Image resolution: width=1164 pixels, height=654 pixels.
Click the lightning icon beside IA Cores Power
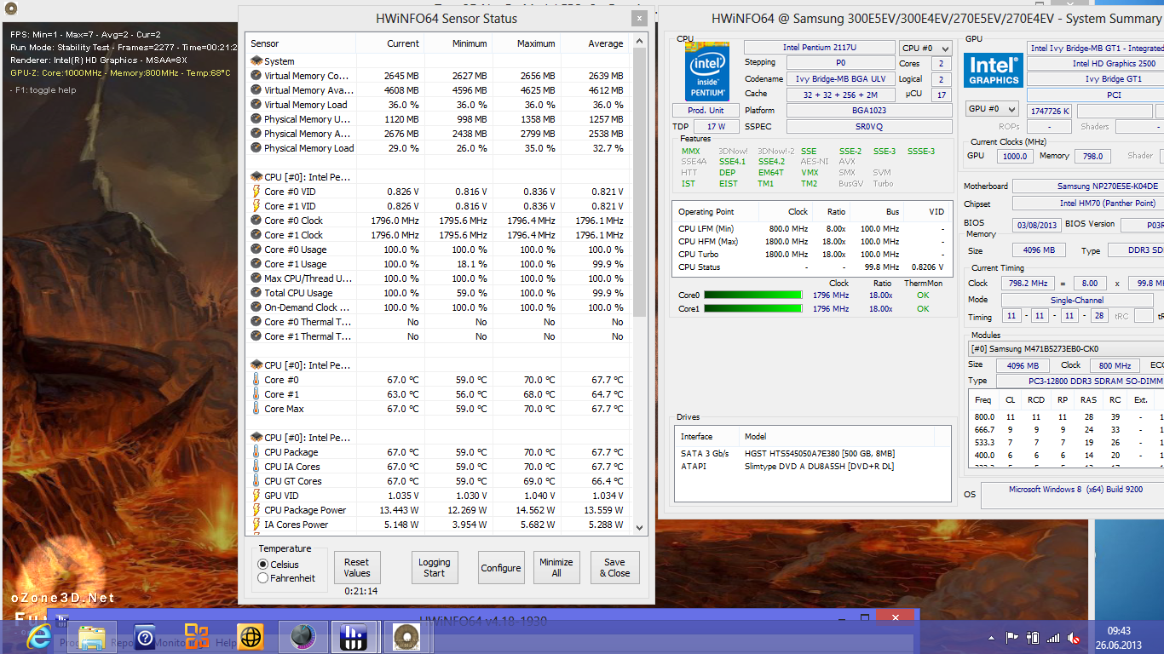click(256, 525)
